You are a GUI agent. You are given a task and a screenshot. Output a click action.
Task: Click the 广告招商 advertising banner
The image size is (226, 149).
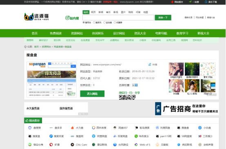[x=187, y=109]
